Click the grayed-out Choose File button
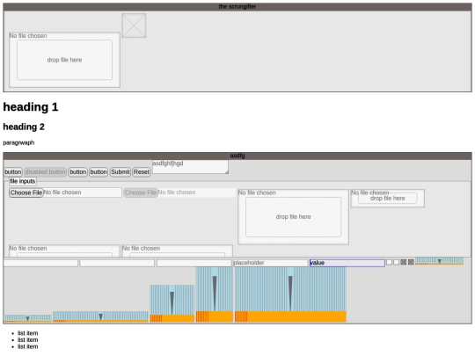This screenshot has width=475, height=356. click(141, 193)
